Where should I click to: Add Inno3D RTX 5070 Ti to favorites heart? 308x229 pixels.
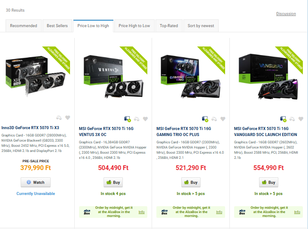[67, 118]
